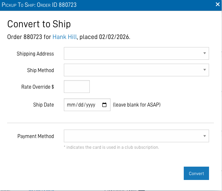Click the Rate Override $ label
The image size is (222, 191).
38,87
